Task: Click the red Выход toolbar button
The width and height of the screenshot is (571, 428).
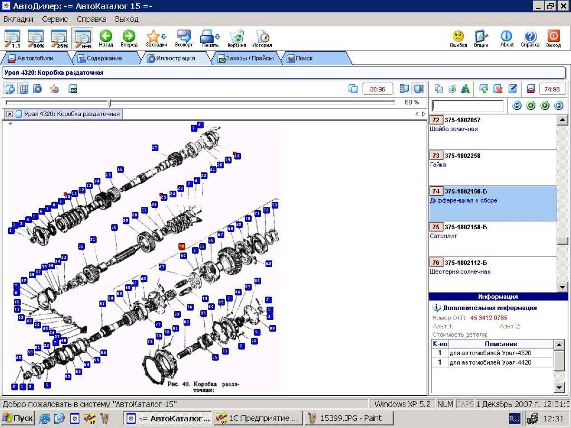Action: click(x=553, y=39)
